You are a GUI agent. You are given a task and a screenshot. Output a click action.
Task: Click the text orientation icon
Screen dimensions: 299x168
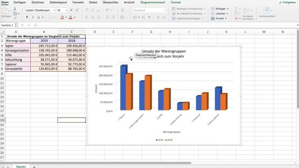coord(108,10)
